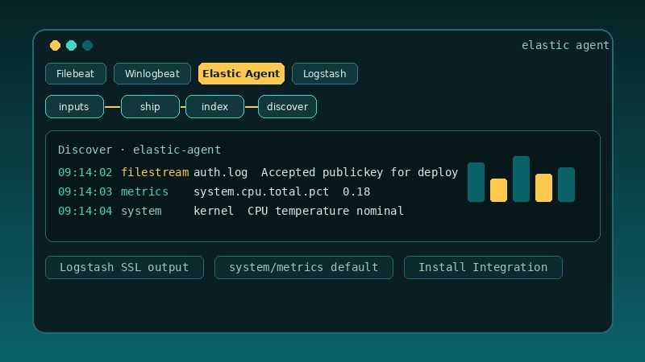Click the bright teal window dot
The width and height of the screenshot is (645, 362).
(x=71, y=46)
